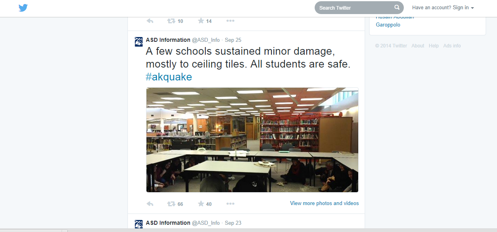Reply to the top partial tweet

[x=150, y=21]
